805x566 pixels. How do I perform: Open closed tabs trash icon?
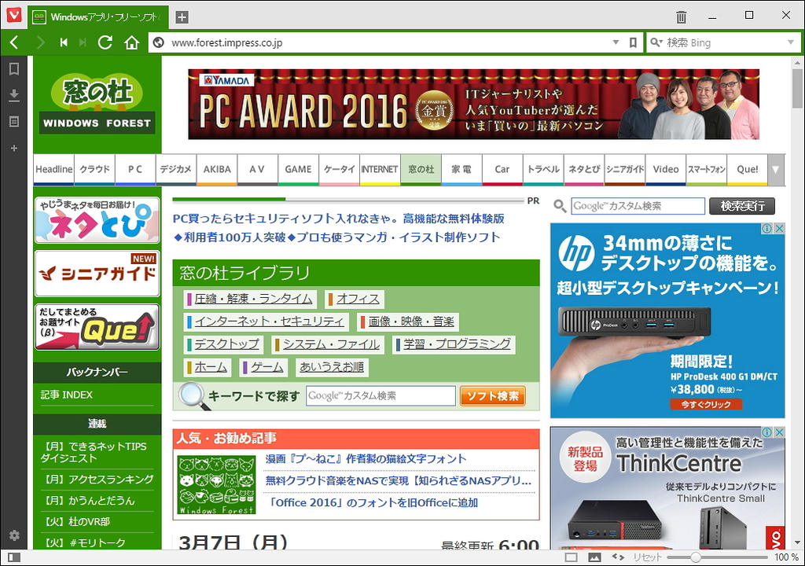coord(681,17)
